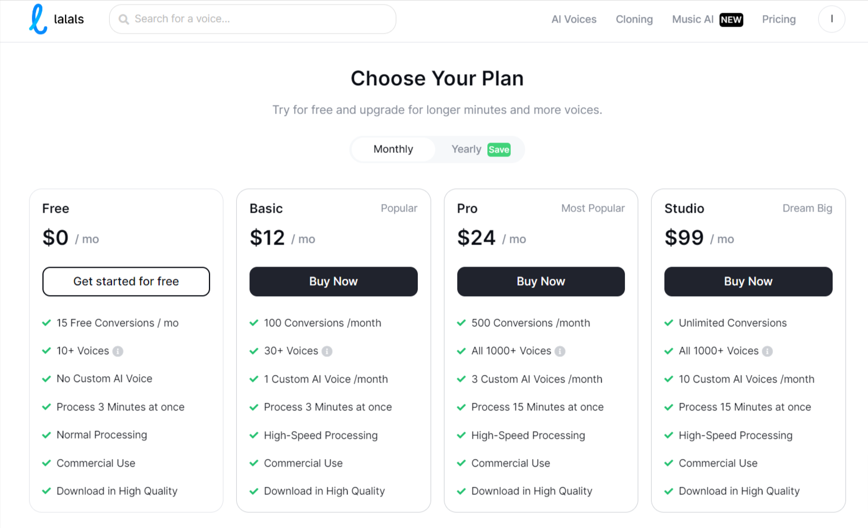Open the Cloning page

click(x=634, y=19)
